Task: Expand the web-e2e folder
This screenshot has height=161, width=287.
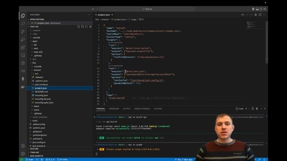Action: (38, 52)
